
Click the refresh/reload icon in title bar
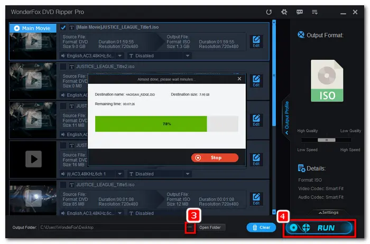pos(269,12)
